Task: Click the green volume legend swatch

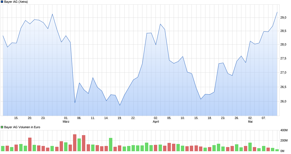Action: [2, 127]
